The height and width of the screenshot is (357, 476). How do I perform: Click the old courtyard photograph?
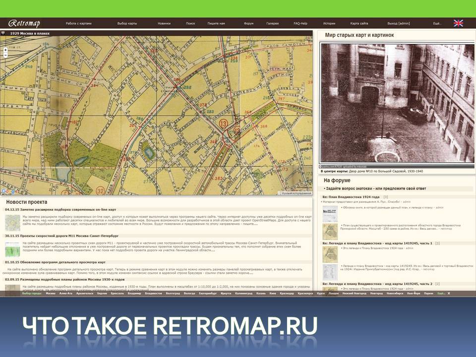pos(397,103)
